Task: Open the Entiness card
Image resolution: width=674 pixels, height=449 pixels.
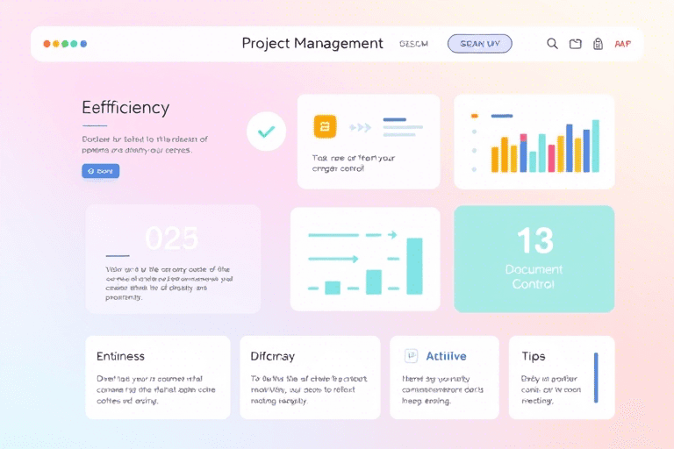Action: tap(158, 377)
